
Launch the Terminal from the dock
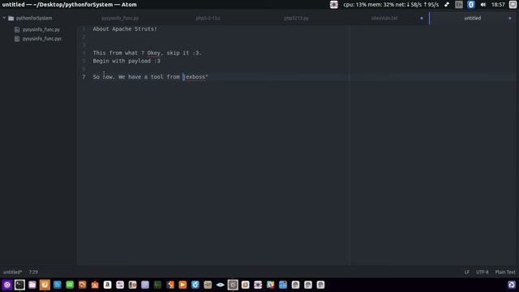(x=19, y=285)
